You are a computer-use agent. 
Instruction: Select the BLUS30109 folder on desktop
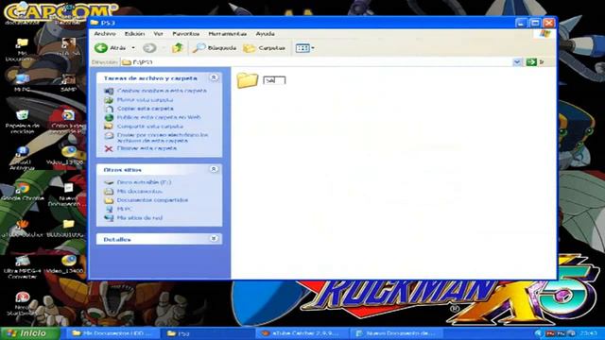68,224
